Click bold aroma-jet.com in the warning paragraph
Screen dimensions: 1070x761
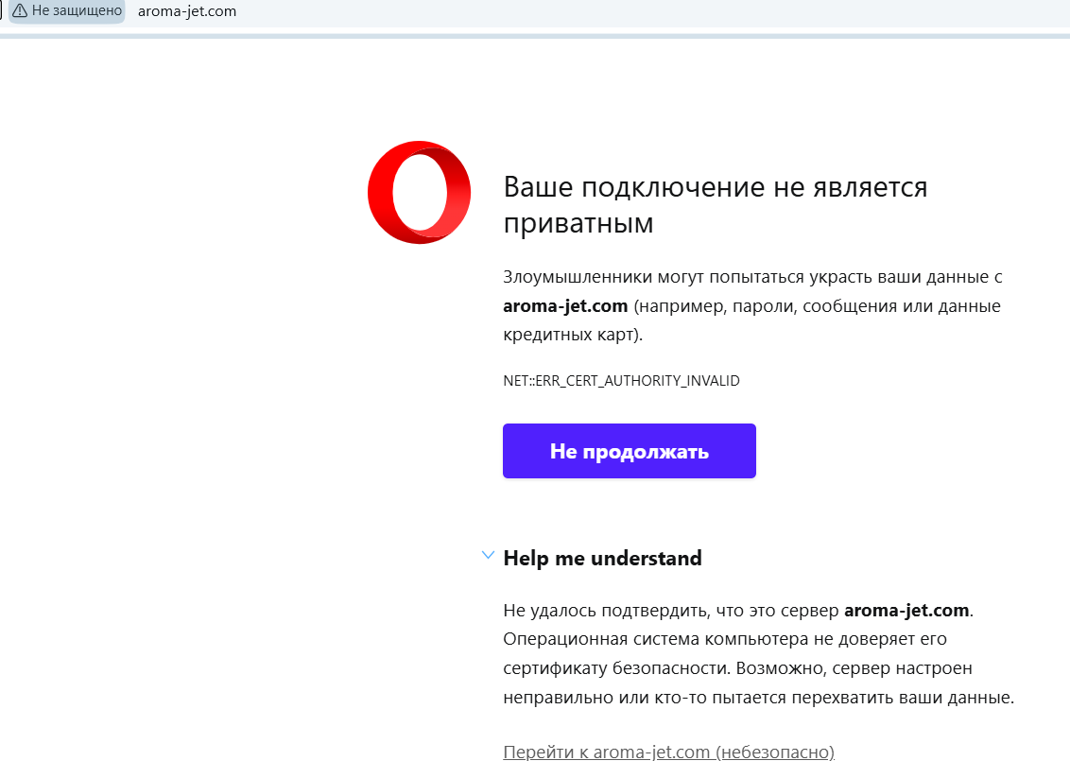tap(565, 305)
